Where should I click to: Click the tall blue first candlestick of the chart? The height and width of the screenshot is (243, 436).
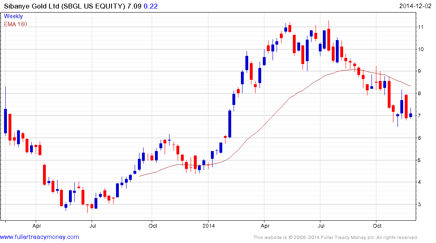(x=5, y=121)
